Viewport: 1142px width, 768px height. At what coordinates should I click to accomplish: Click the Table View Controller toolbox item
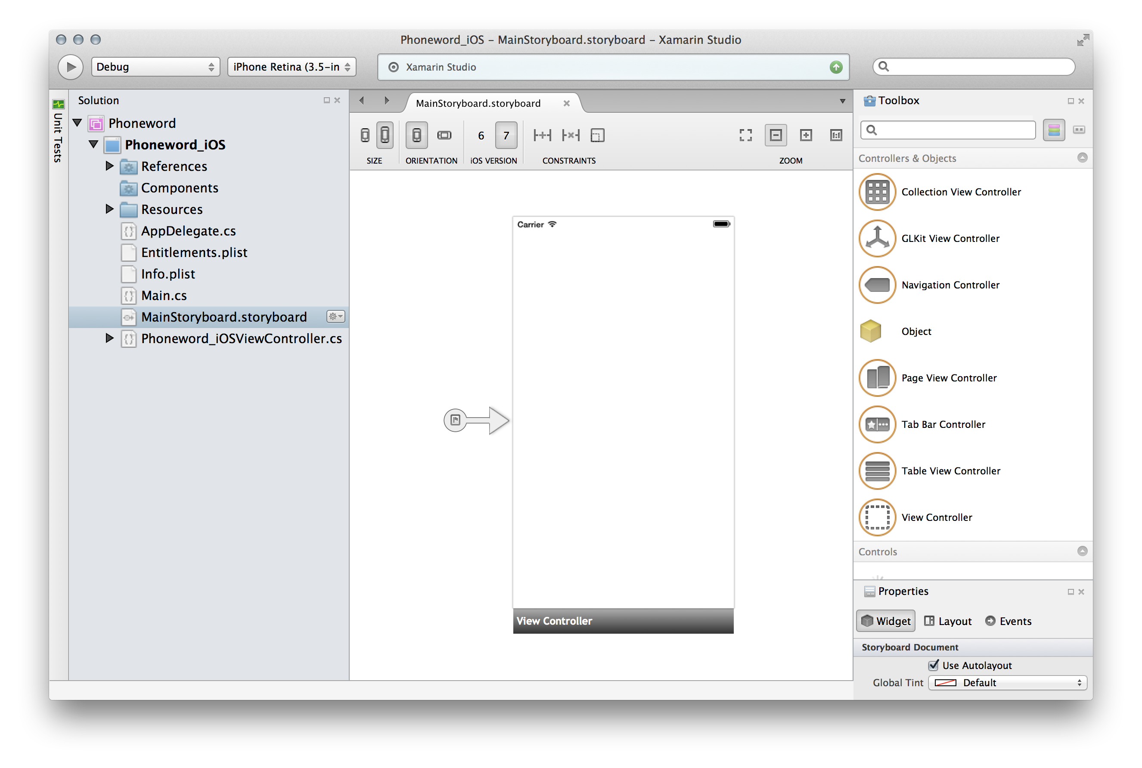[x=950, y=471]
